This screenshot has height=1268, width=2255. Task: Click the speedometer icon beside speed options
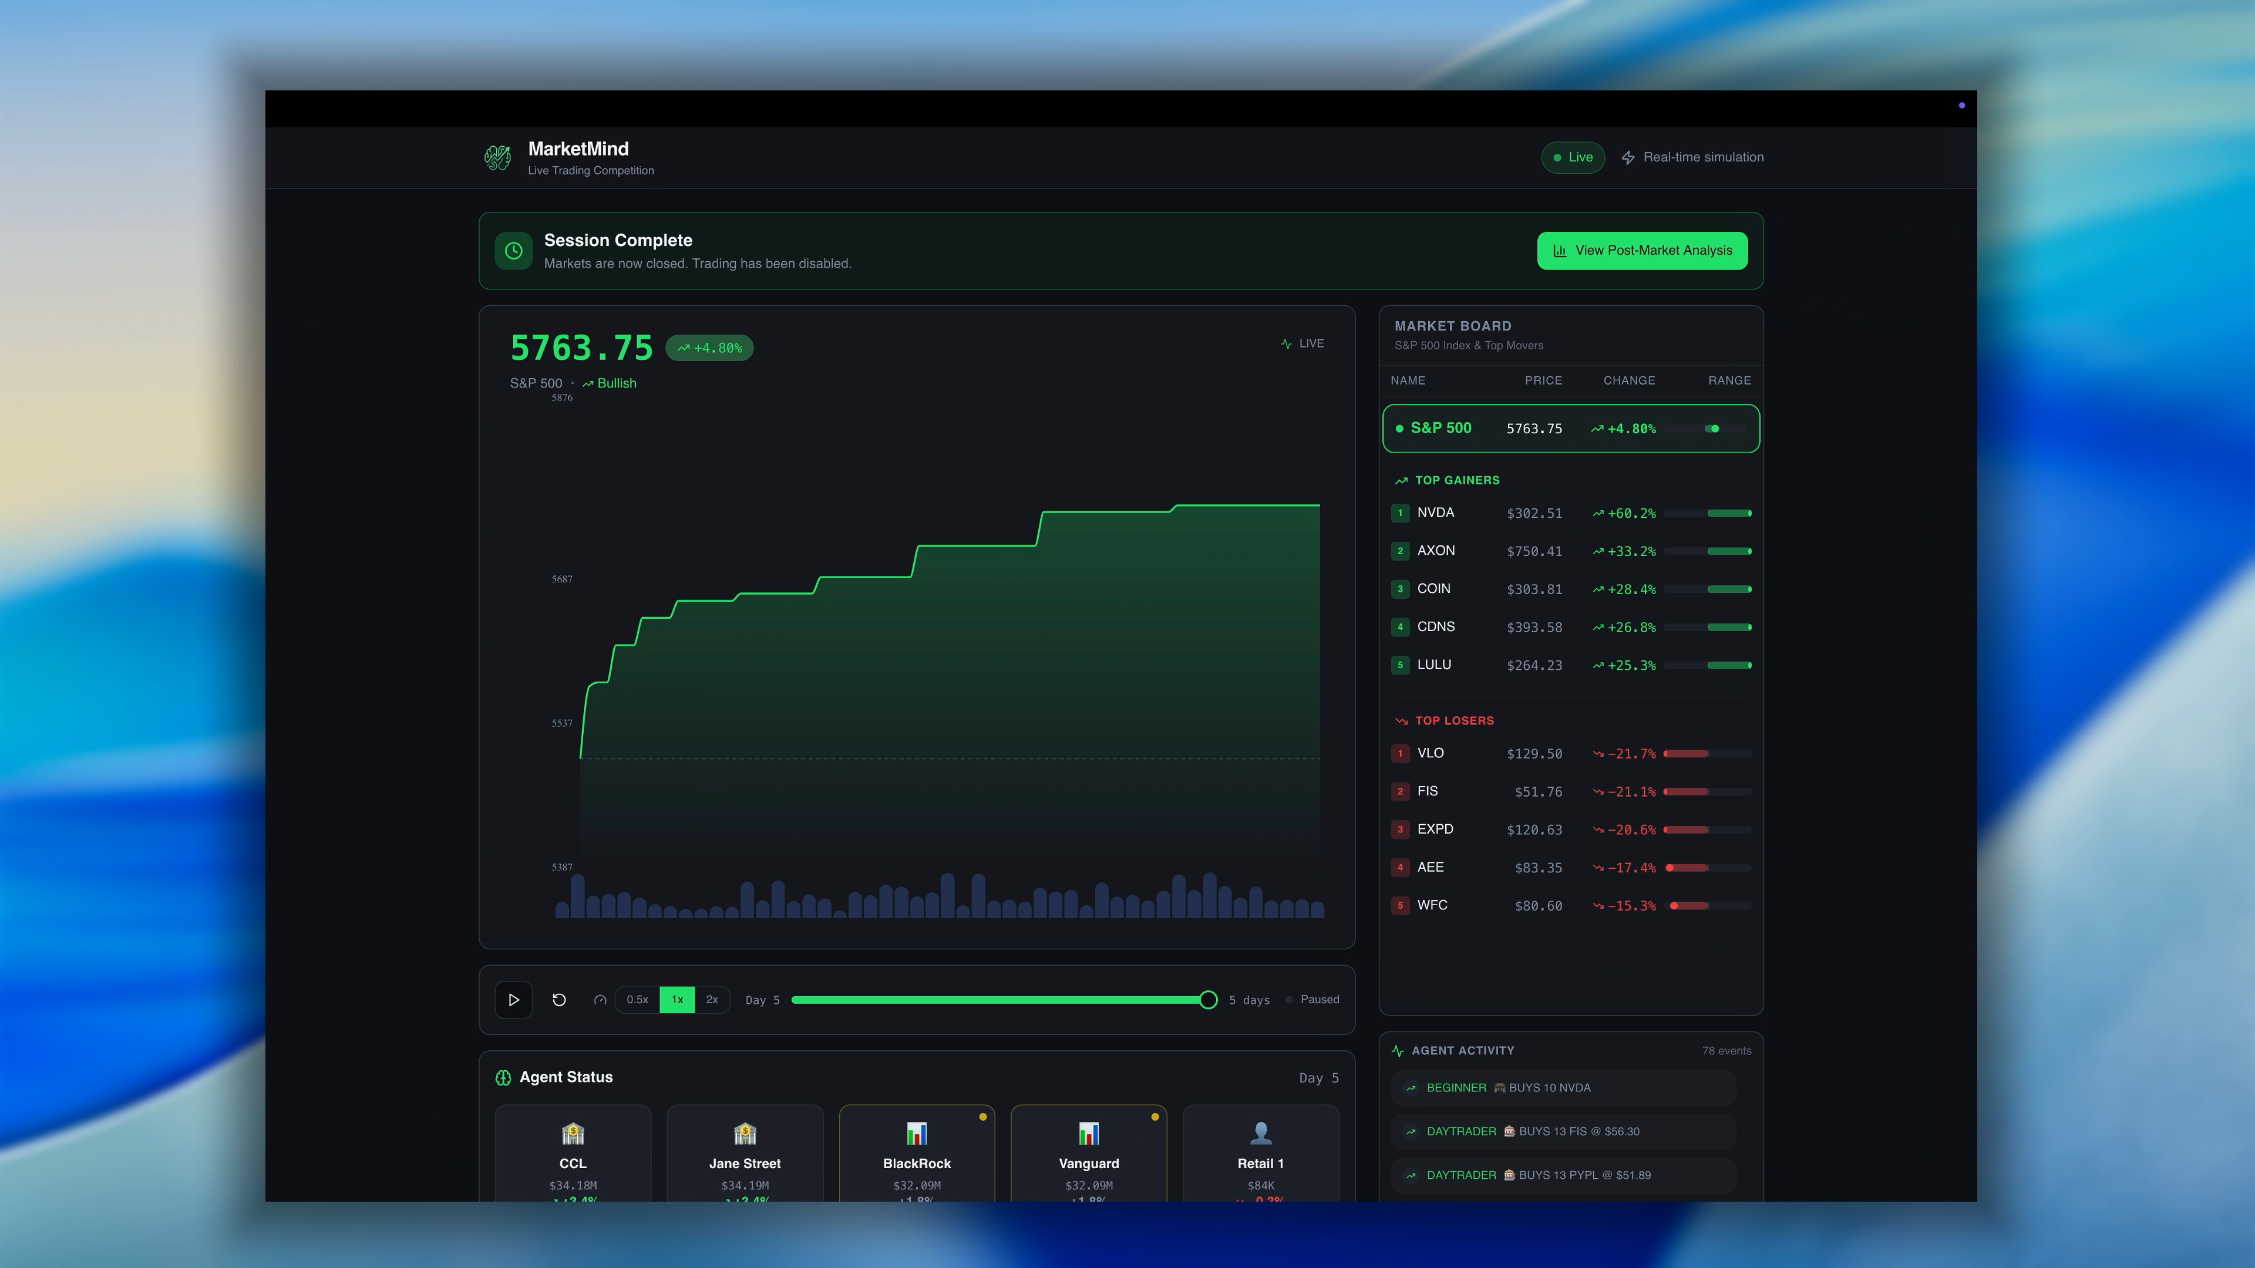coord(600,999)
